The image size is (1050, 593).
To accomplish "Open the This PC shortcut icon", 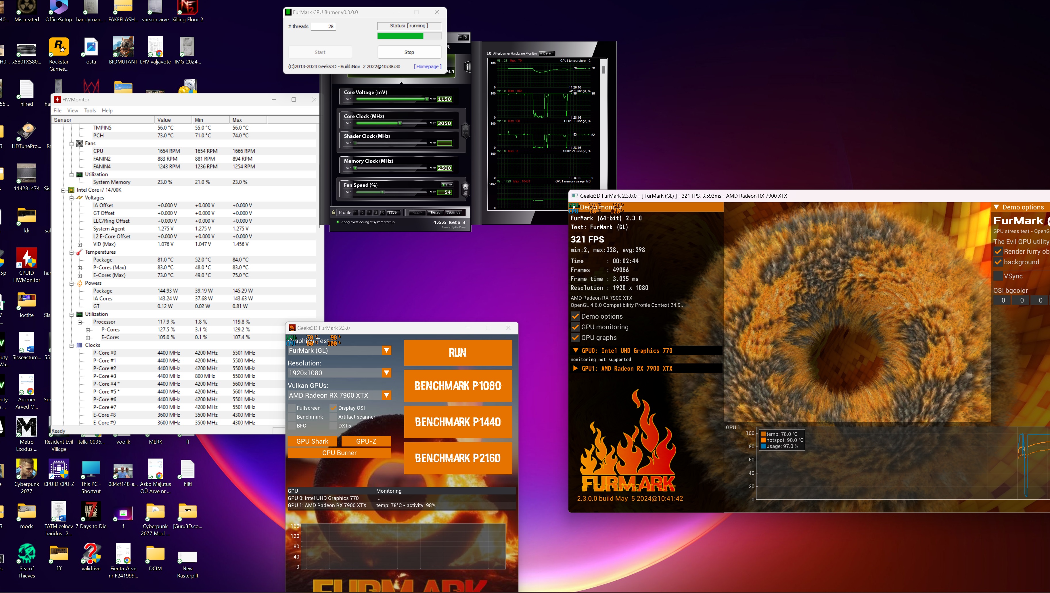I will tap(91, 477).
